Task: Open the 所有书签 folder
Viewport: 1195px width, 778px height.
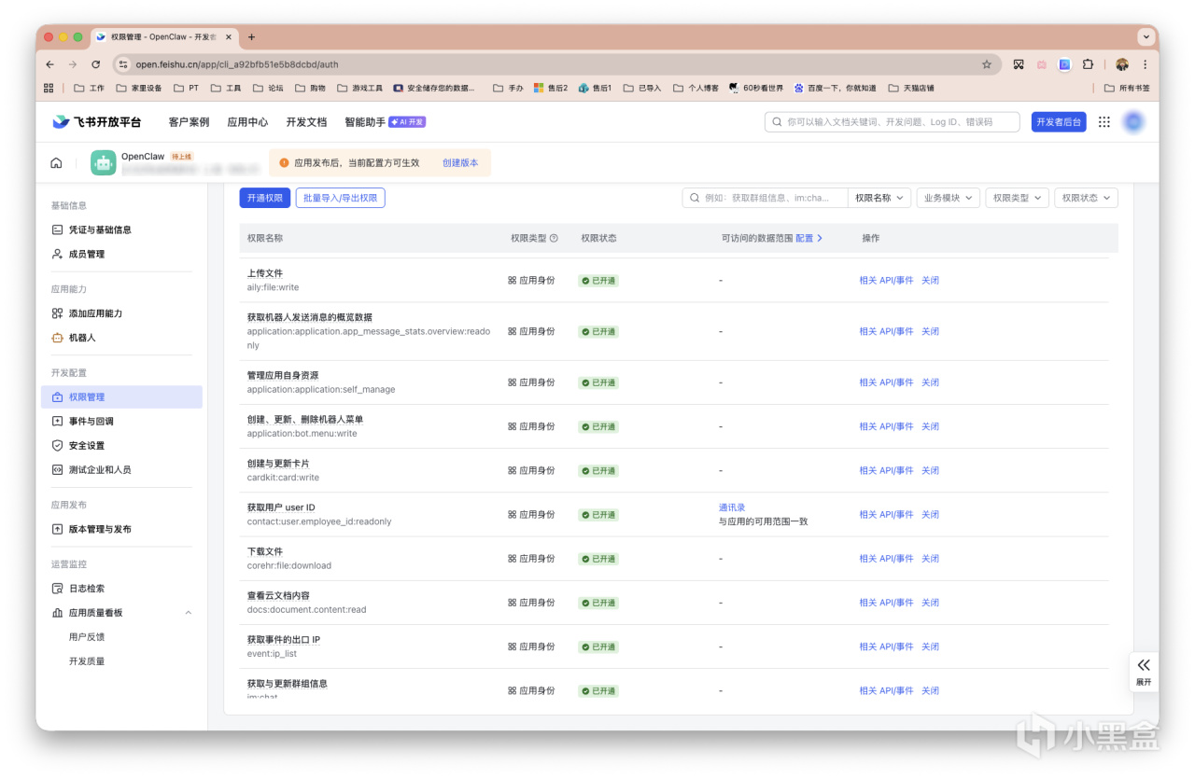Action: tap(1127, 88)
